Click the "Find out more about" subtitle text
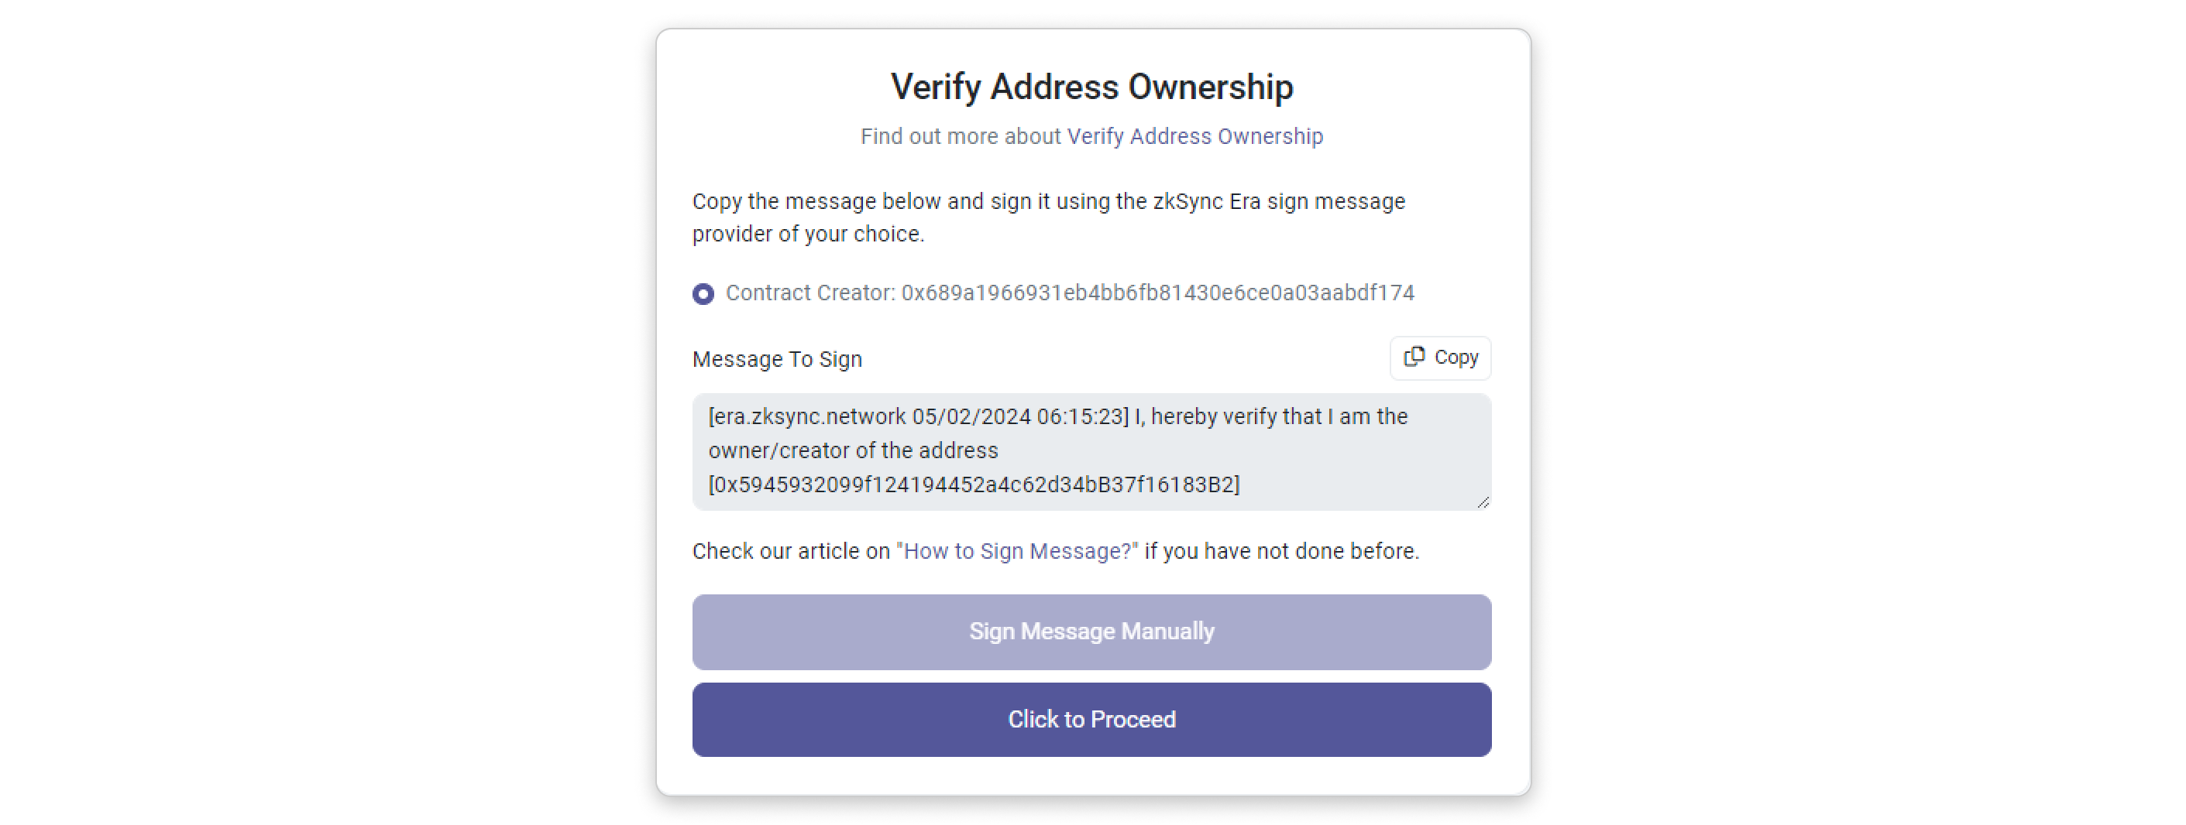 [961, 136]
